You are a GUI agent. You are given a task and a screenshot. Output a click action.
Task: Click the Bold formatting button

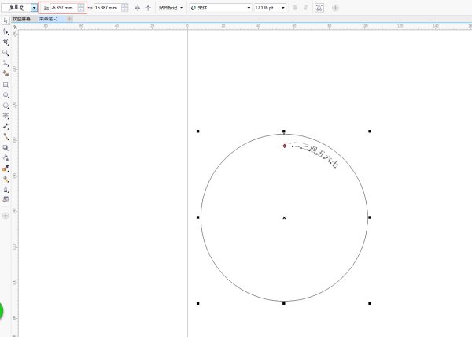click(295, 8)
